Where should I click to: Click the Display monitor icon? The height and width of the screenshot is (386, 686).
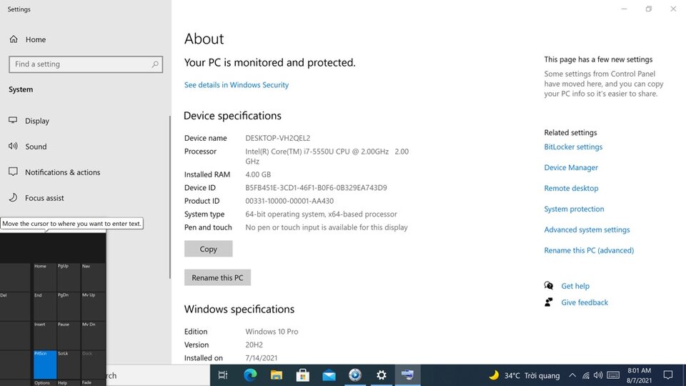pos(13,120)
